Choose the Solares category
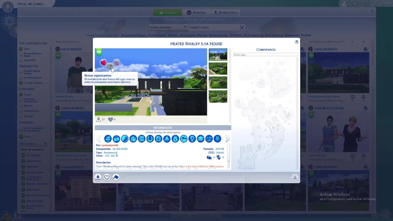 pos(21,106)
